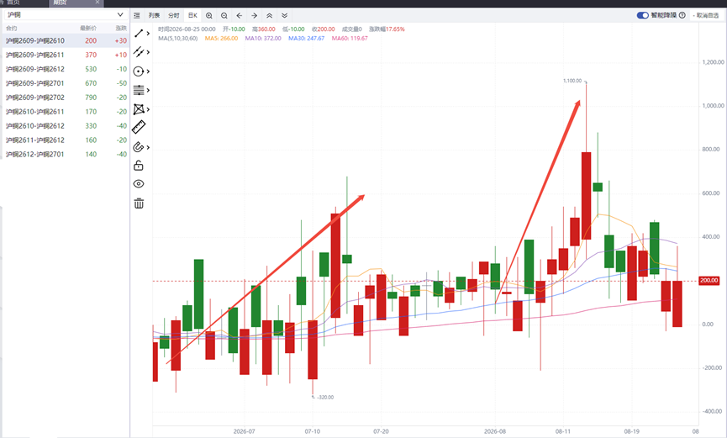Expand the pattern tool submenu arrow
Screen dimensions: 727x438
(148, 109)
